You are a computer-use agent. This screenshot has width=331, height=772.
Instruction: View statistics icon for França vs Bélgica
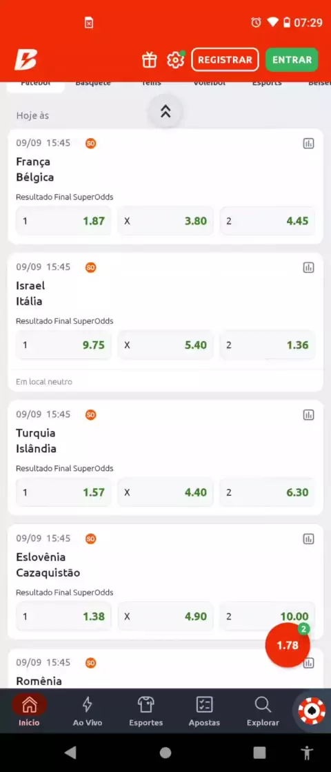click(308, 144)
